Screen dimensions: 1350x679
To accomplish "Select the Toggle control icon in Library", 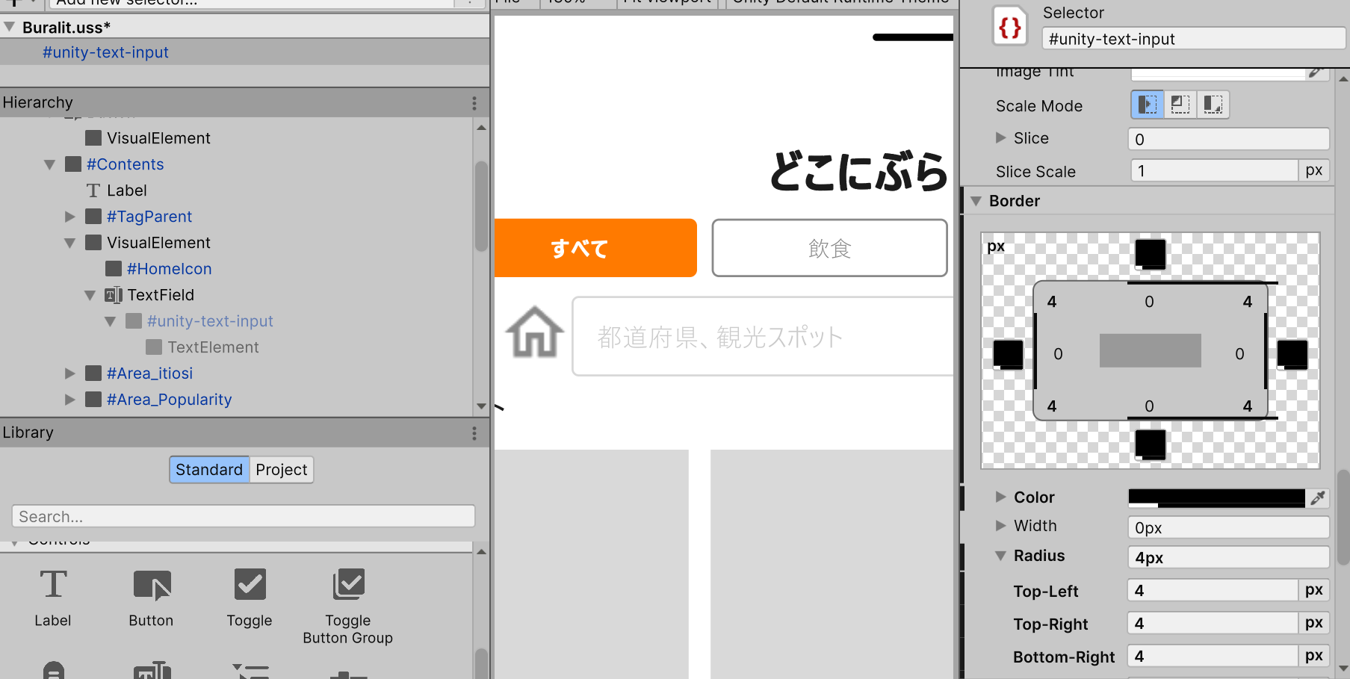I will (x=250, y=585).
